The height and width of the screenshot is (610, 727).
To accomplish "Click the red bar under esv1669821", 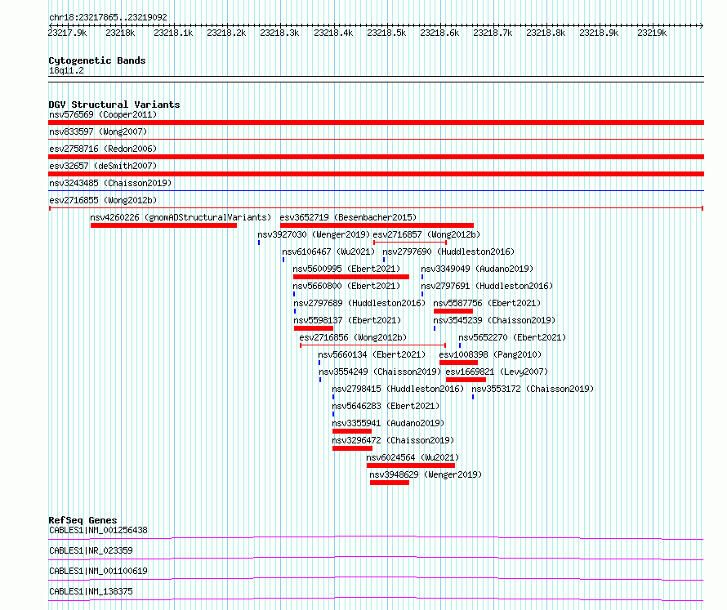I will click(466, 380).
